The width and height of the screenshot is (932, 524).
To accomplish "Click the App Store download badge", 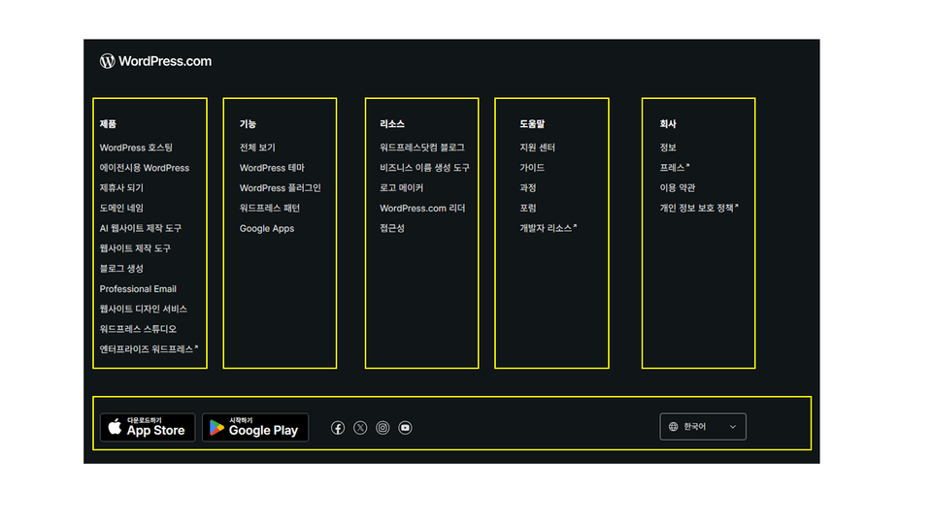I will tap(148, 427).
